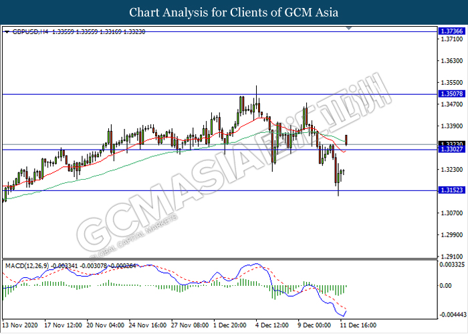Image resolution: width=468 pixels, height=334 pixels.
Task: Click the Chart Analysis for Clients of GCM Asia heading
Action: (x=234, y=13)
